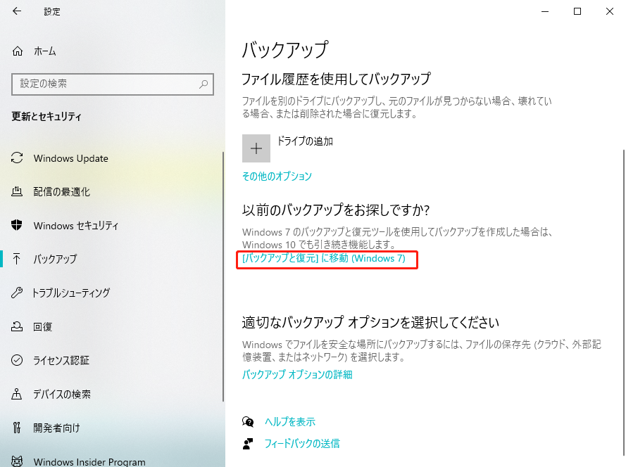Click フィードバックの送信 link

click(x=302, y=444)
